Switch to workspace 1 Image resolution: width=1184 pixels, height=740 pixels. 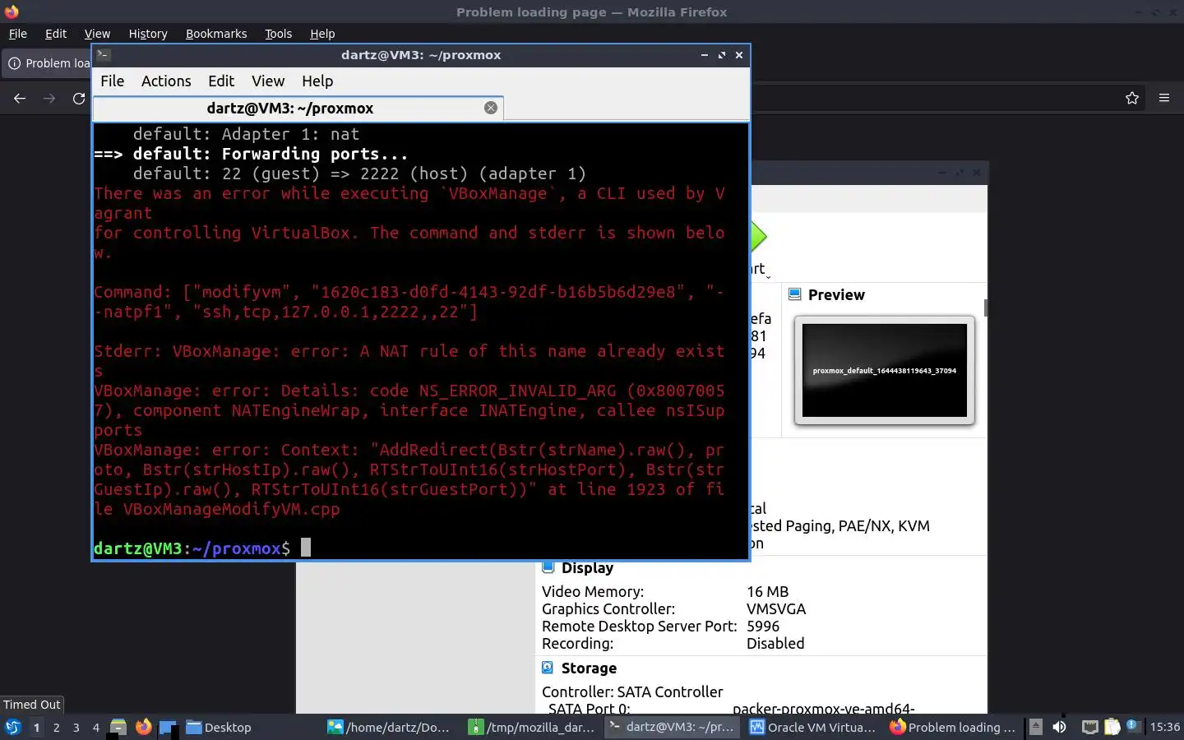click(x=36, y=727)
